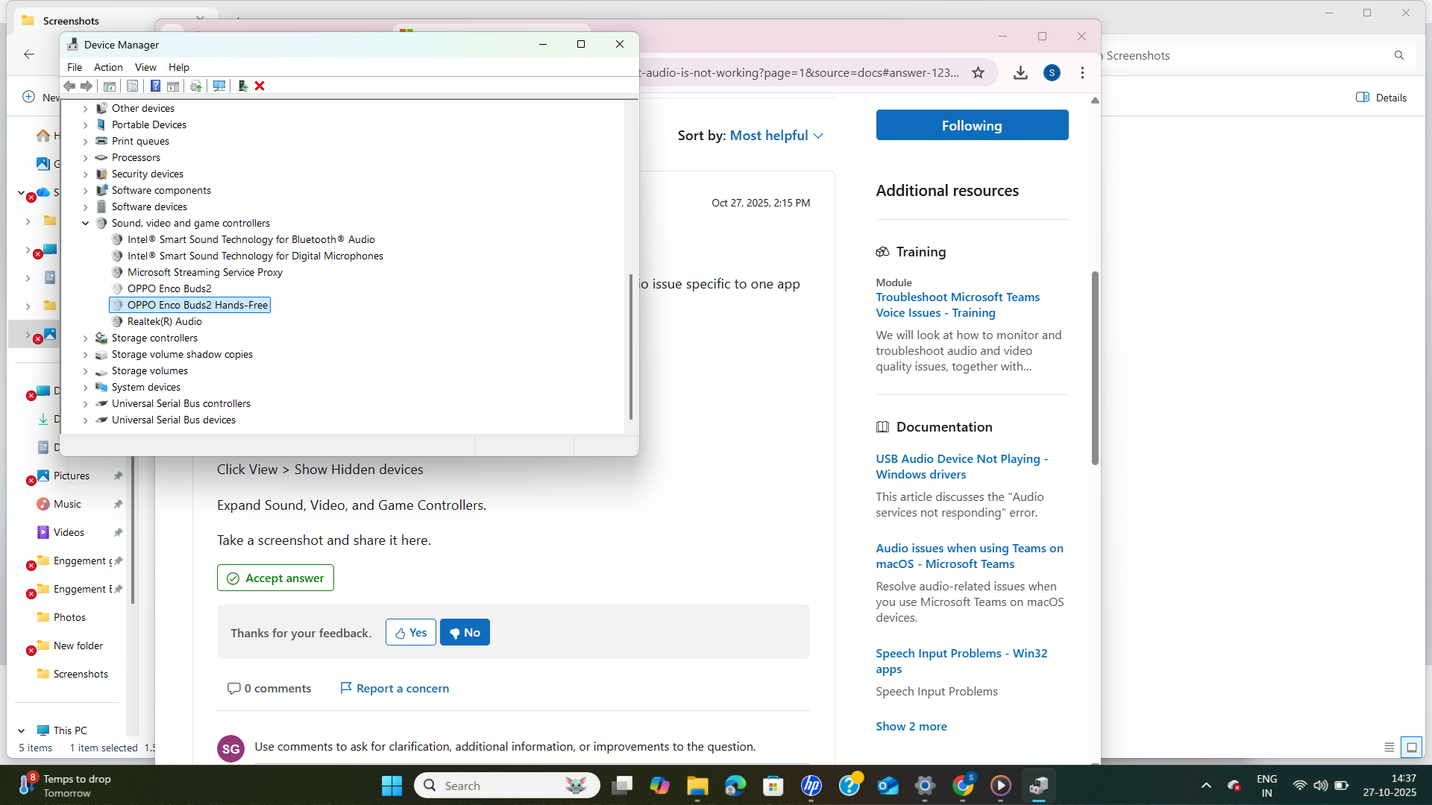Viewport: 1432px width, 805px height.
Task: Open the View menu in Device Manager
Action: point(145,67)
